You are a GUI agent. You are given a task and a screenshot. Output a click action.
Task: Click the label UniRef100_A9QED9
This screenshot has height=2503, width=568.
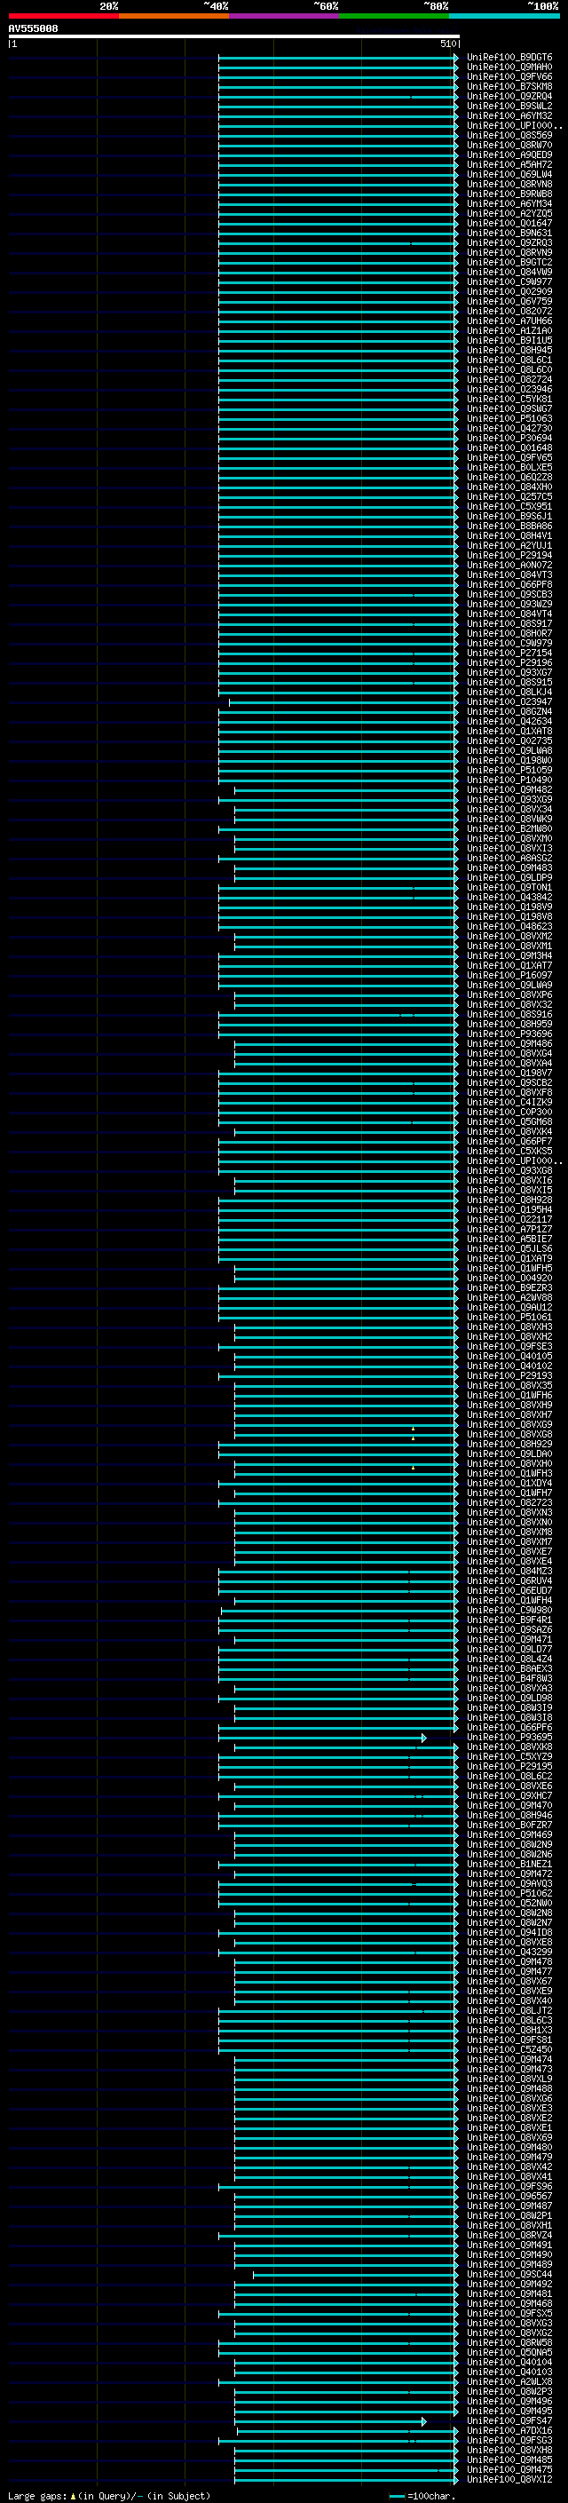(x=509, y=155)
